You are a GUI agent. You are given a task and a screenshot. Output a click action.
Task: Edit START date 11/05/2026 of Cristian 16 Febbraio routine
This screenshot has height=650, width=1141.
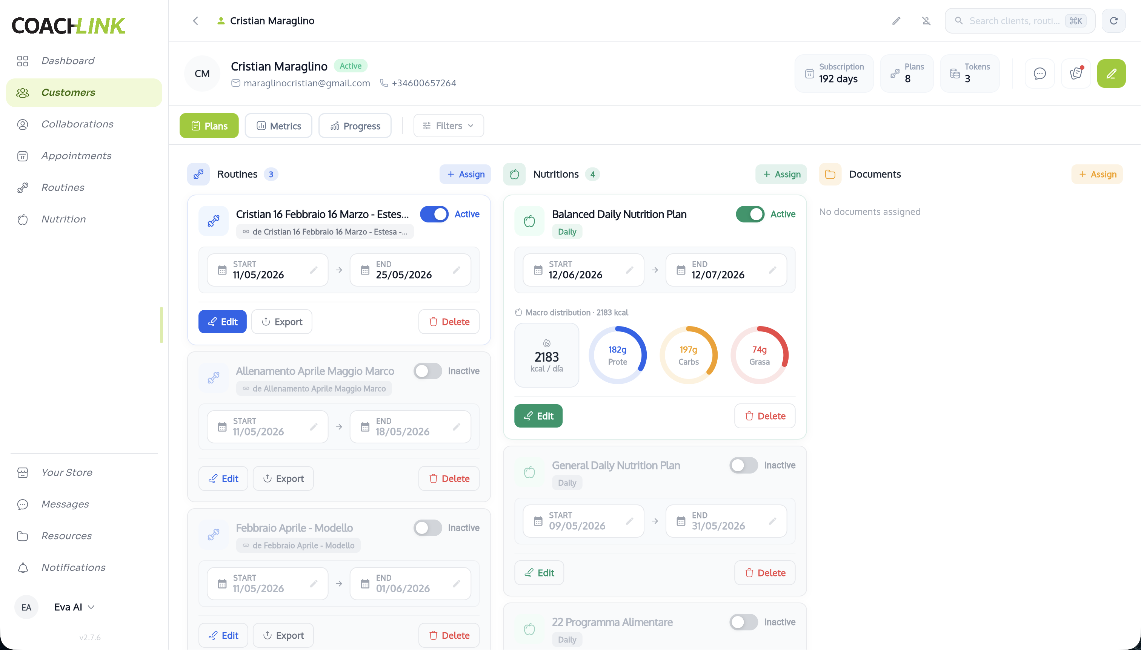coord(314,270)
